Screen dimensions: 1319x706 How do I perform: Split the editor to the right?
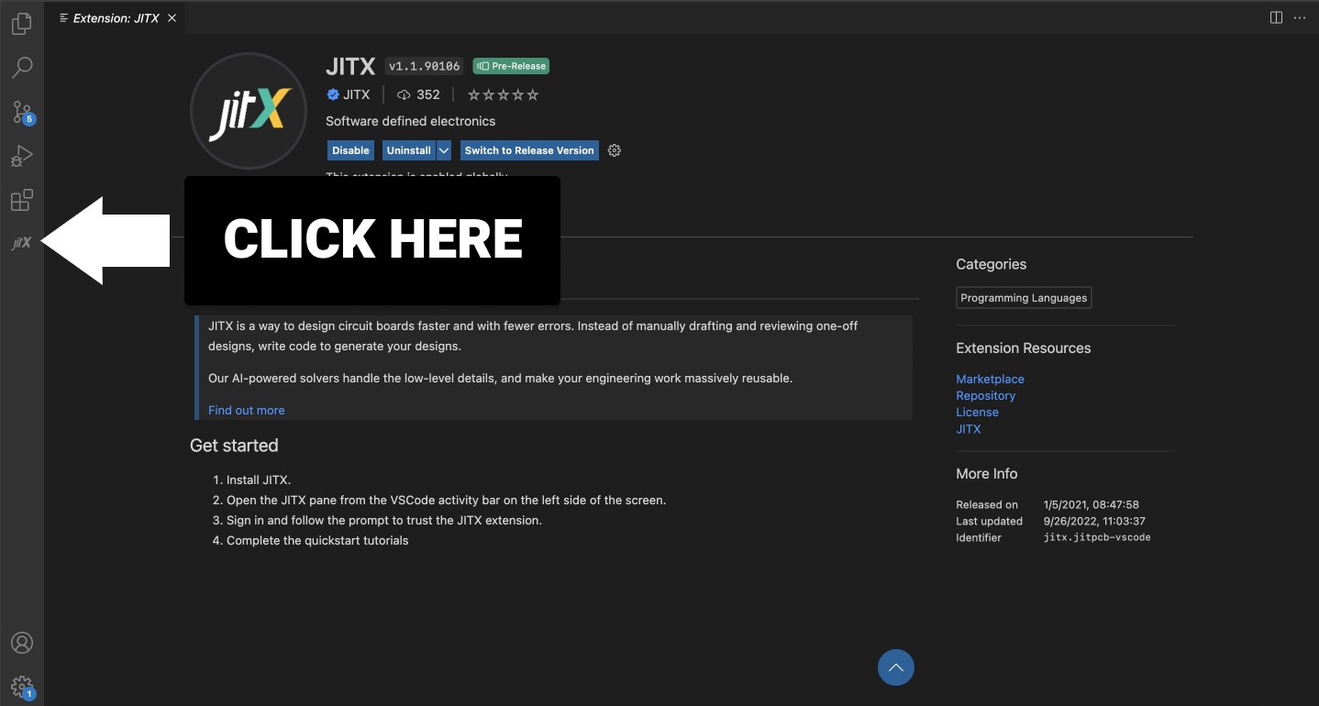coord(1276,17)
